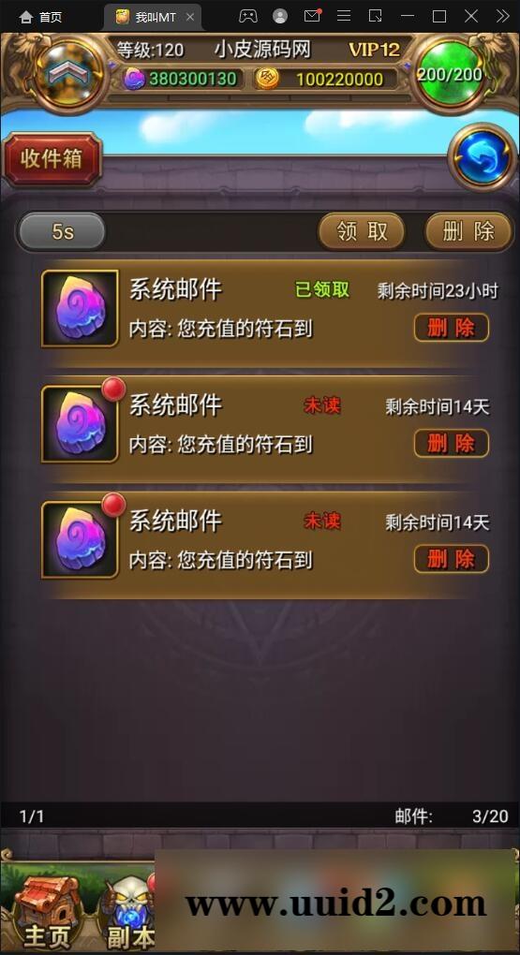Click the green 200/200 stamina orb
520x955 pixels.
coord(450,74)
